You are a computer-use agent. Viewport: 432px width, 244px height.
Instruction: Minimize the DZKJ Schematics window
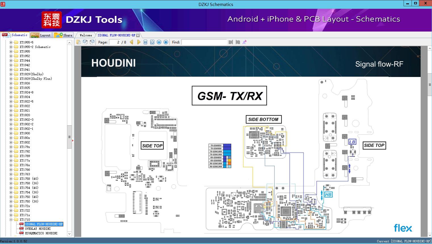[408, 3]
